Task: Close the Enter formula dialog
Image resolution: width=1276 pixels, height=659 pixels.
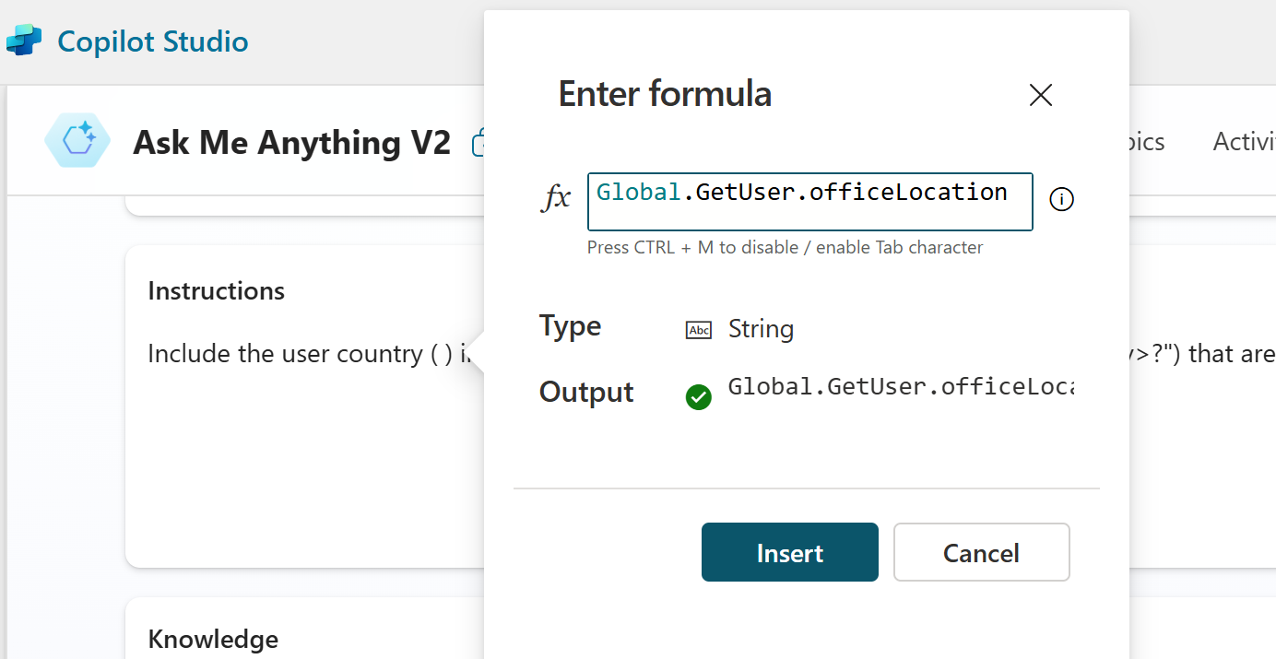Action: (1040, 95)
